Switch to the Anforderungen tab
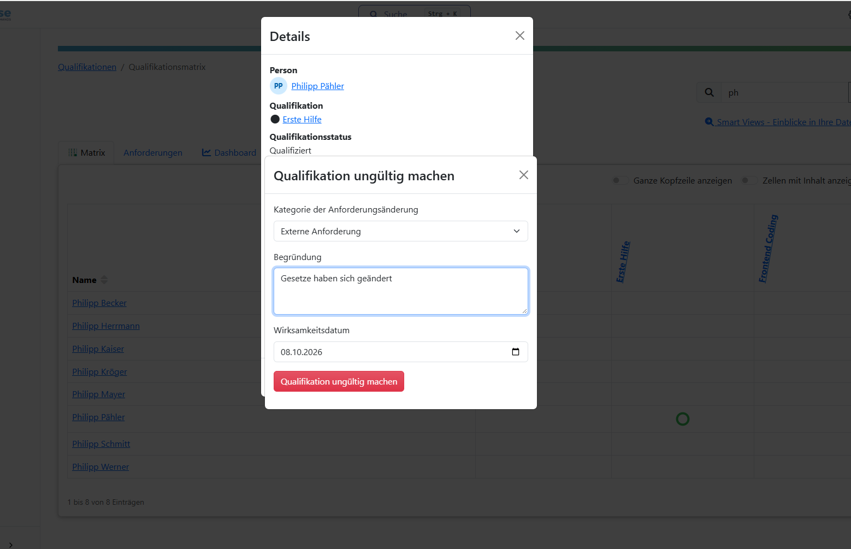 pos(153,152)
